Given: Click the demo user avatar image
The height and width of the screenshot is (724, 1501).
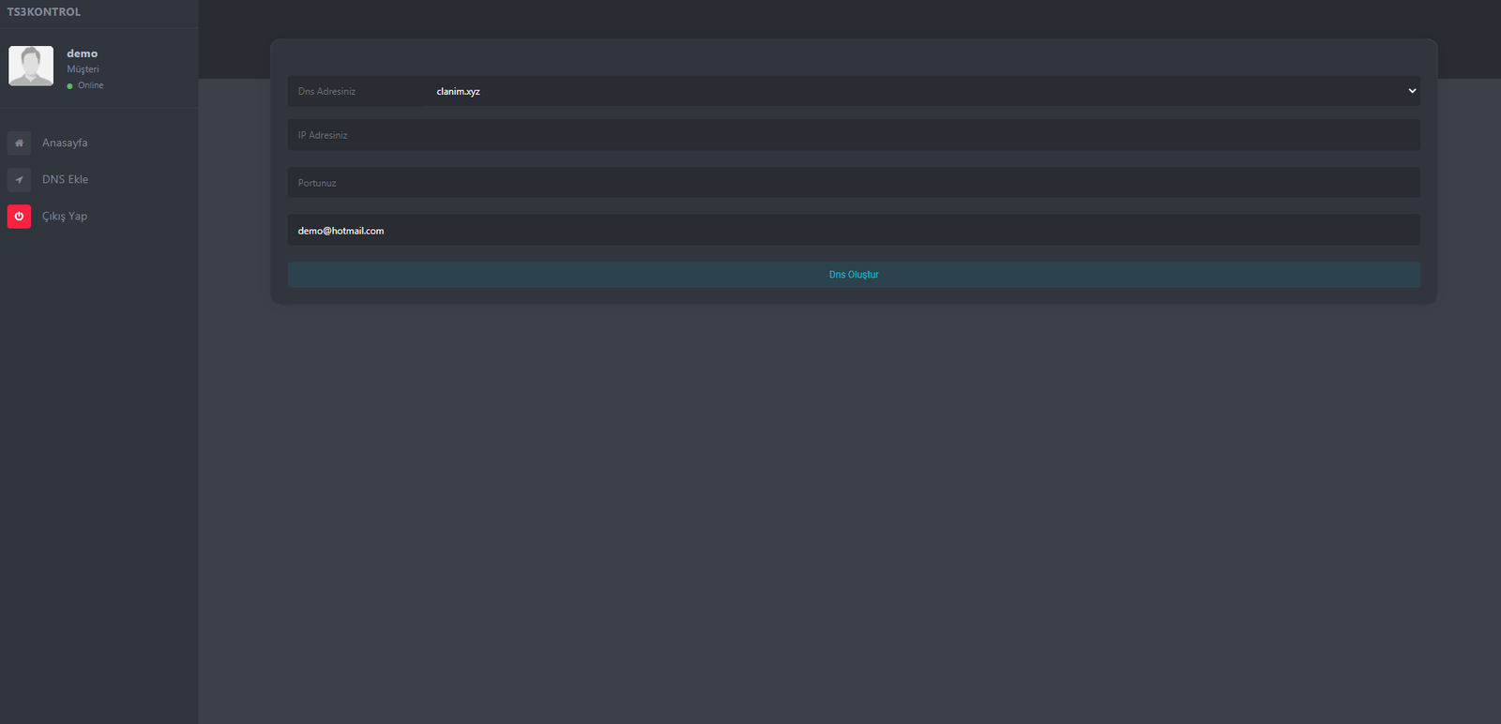Looking at the screenshot, I should pyautogui.click(x=31, y=66).
